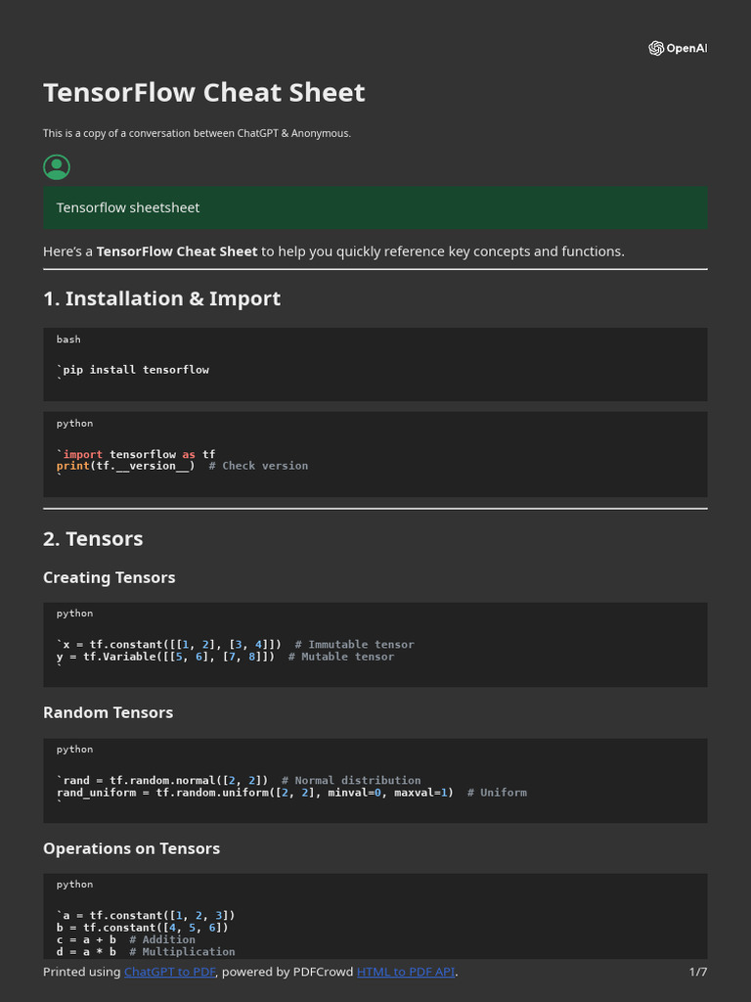751x1002 pixels.
Task: Open the "ChatGPT to PDF" link
Action: pyautogui.click(x=170, y=972)
